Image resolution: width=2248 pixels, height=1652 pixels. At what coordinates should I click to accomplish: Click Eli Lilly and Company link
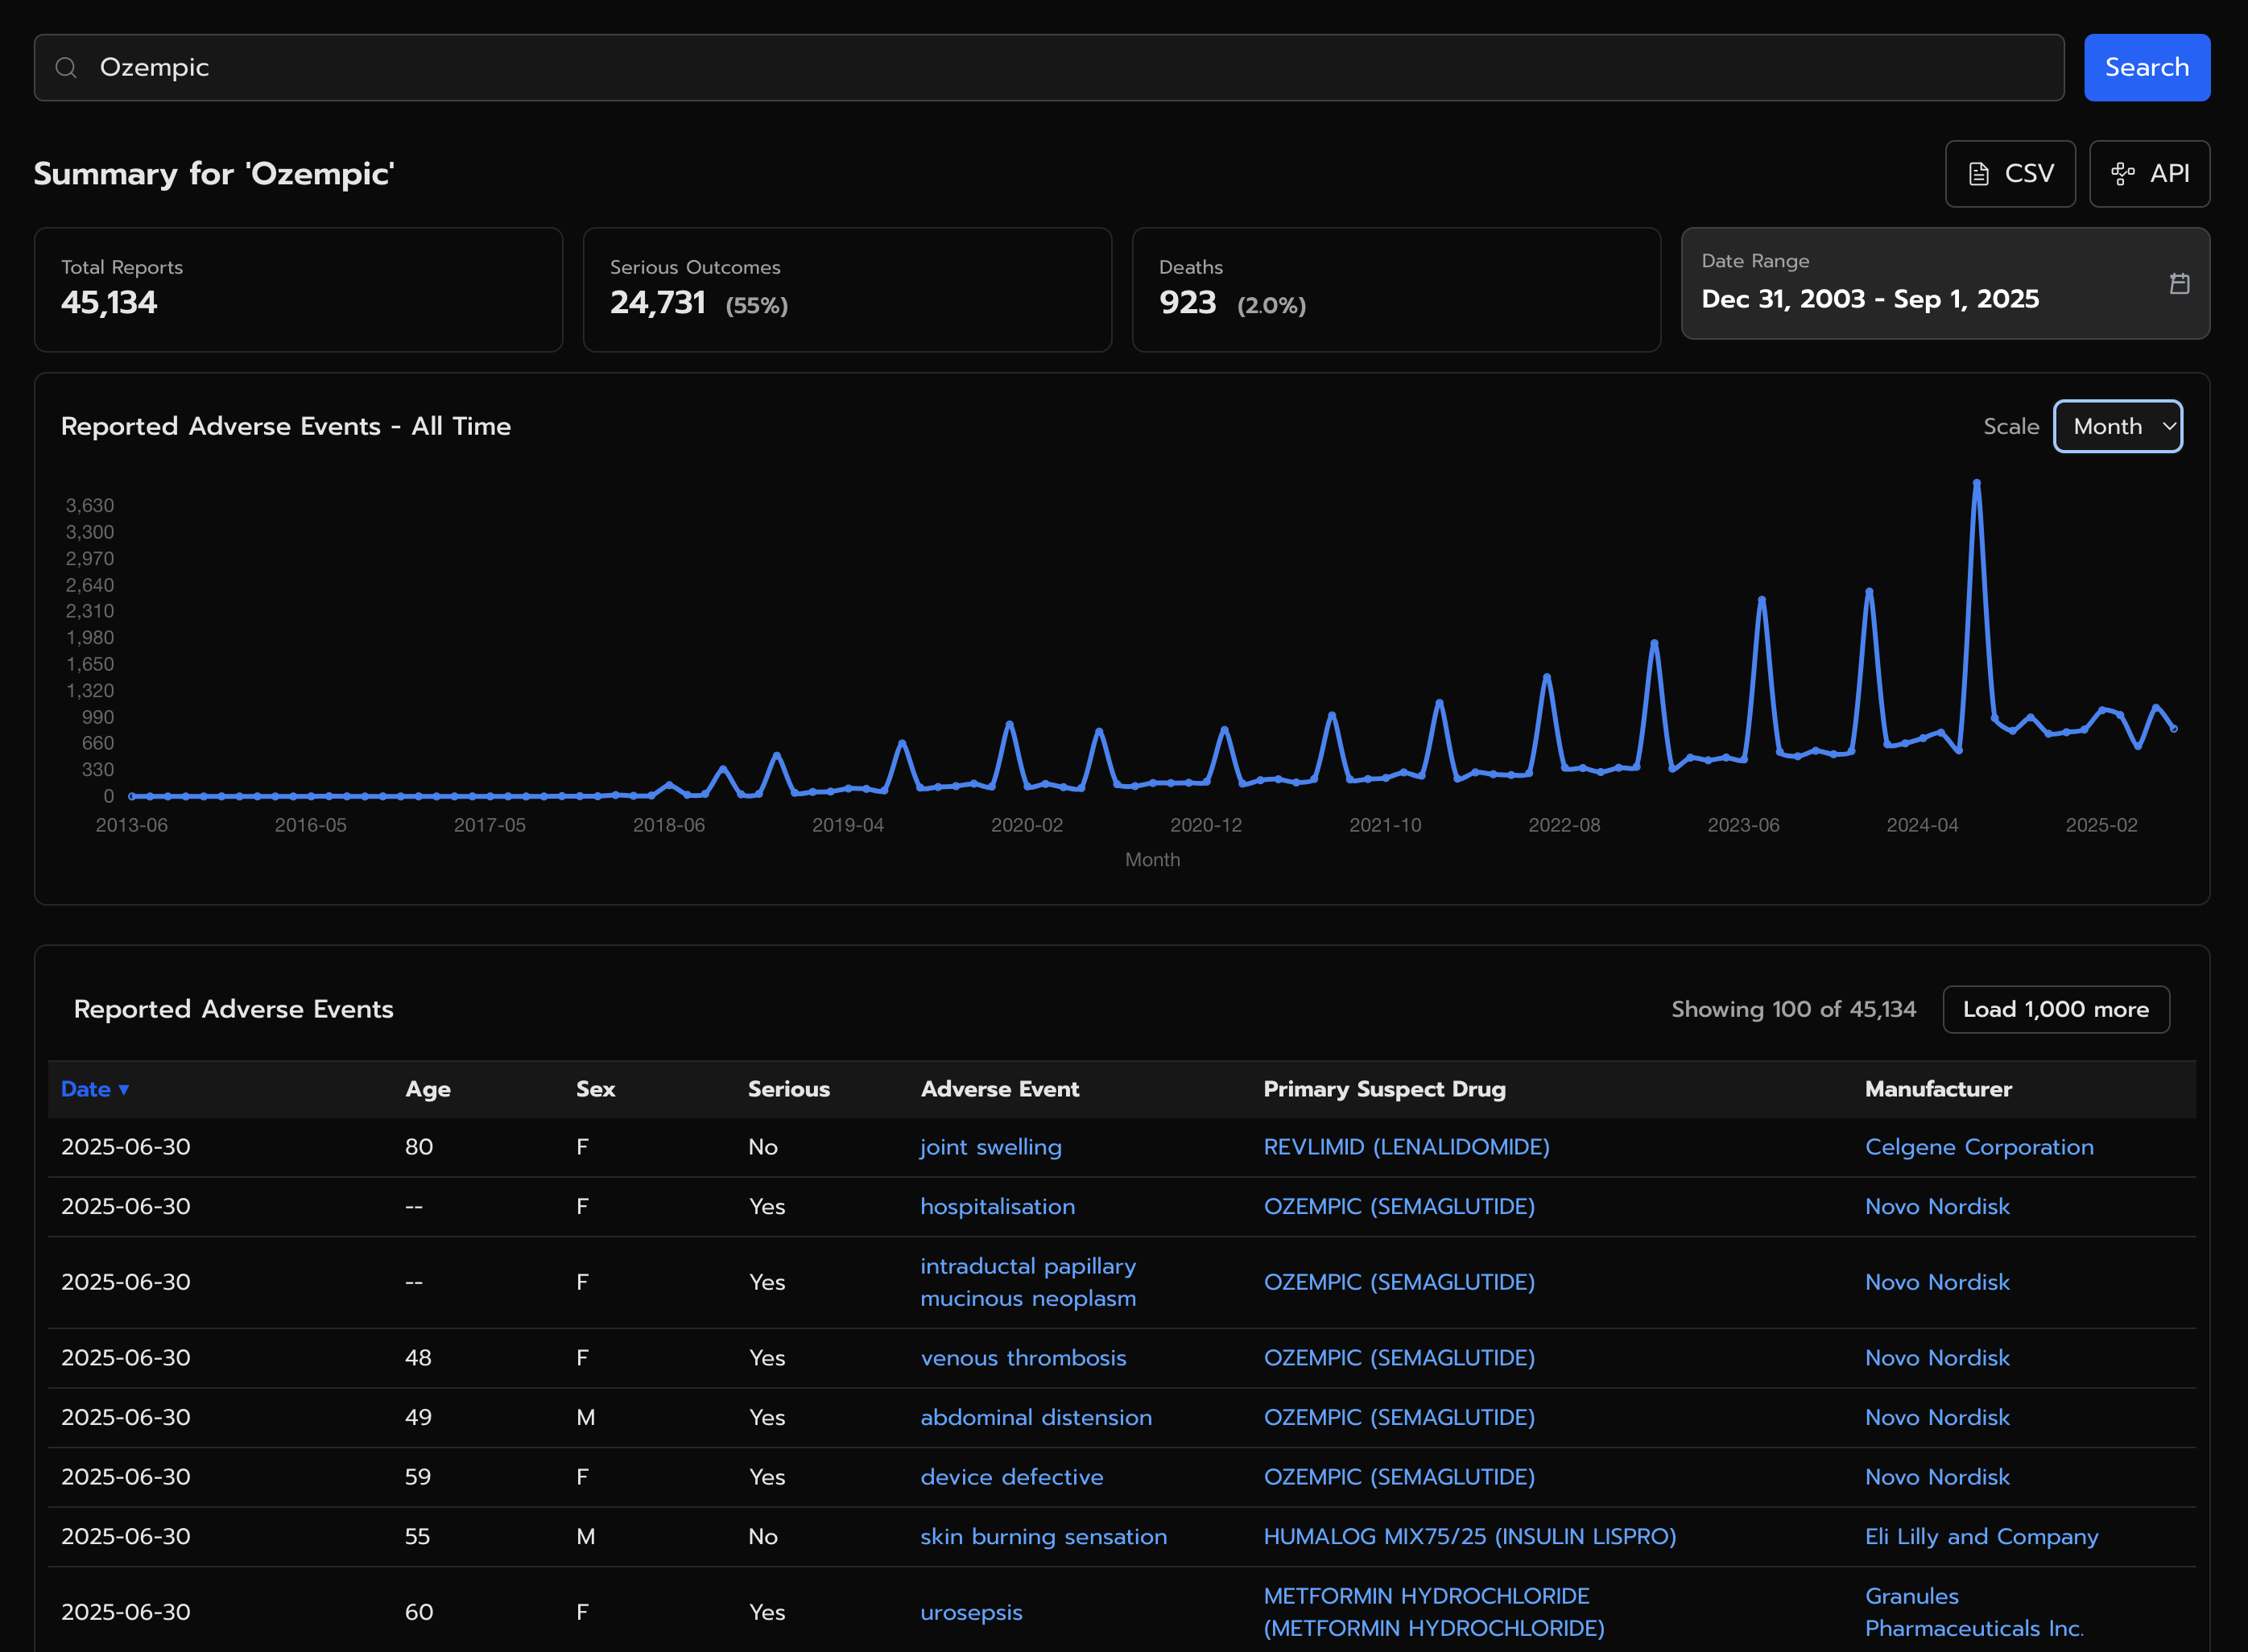coord(1981,1537)
